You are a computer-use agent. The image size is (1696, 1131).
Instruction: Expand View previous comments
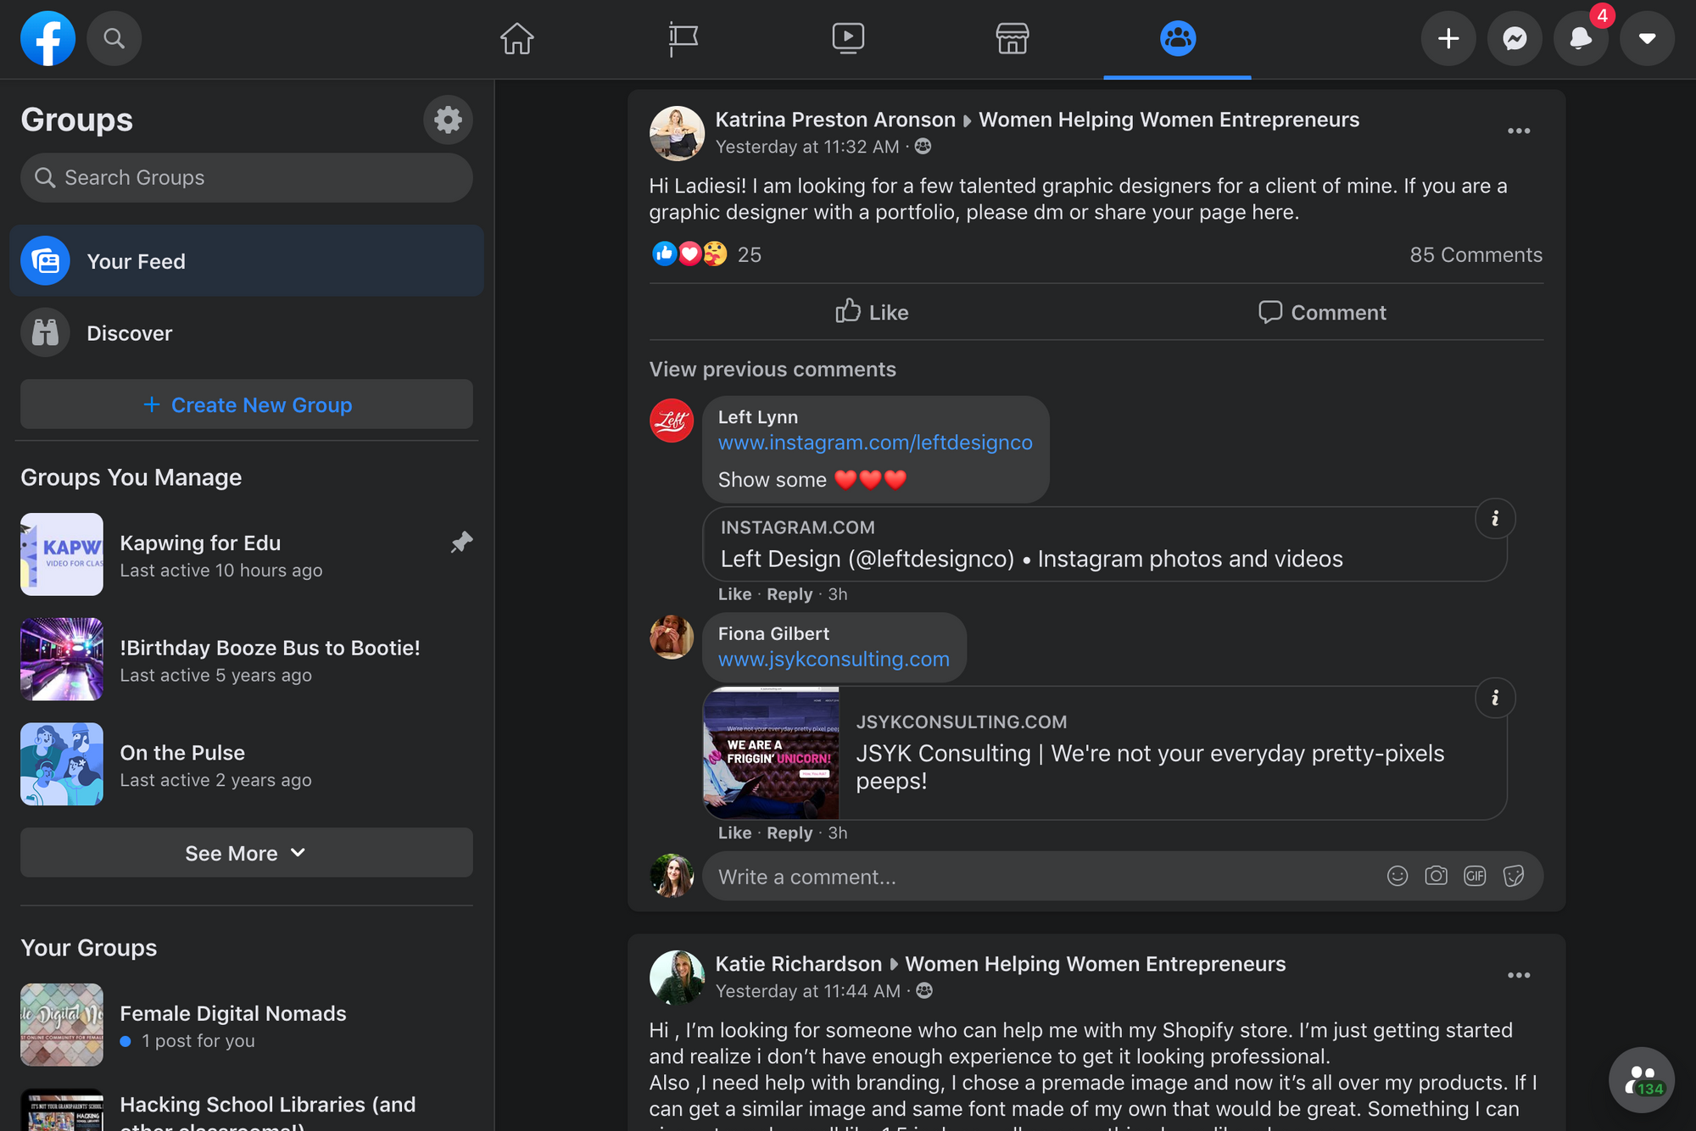(772, 370)
